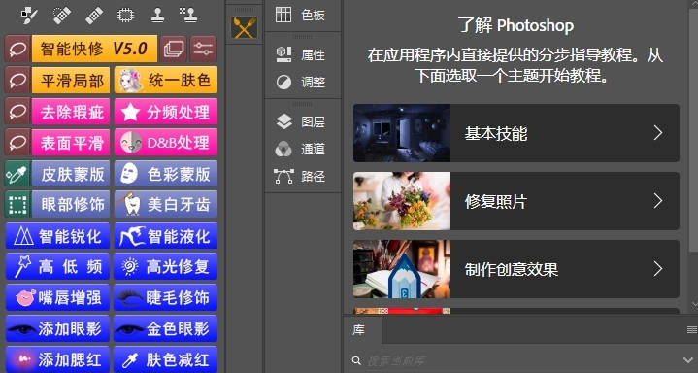Open the 库 panel menu icon
This screenshot has height=373, width=698.
(691, 329)
